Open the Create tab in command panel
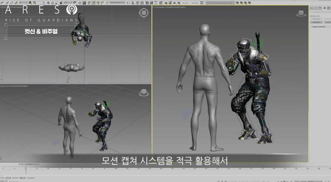The width and height of the screenshot is (331, 182). click(x=311, y=8)
